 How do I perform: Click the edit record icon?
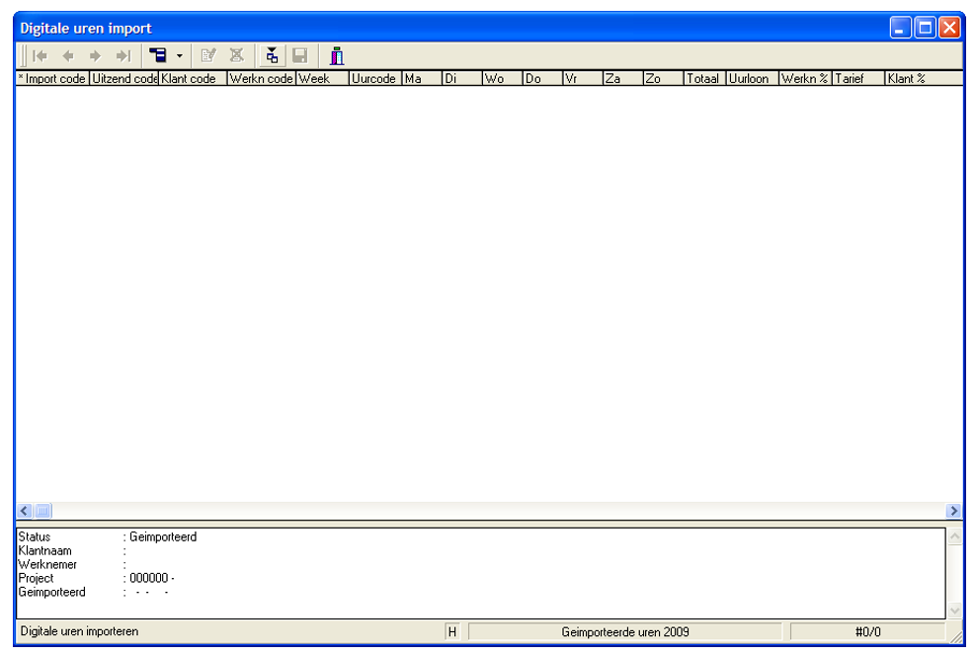click(x=209, y=56)
